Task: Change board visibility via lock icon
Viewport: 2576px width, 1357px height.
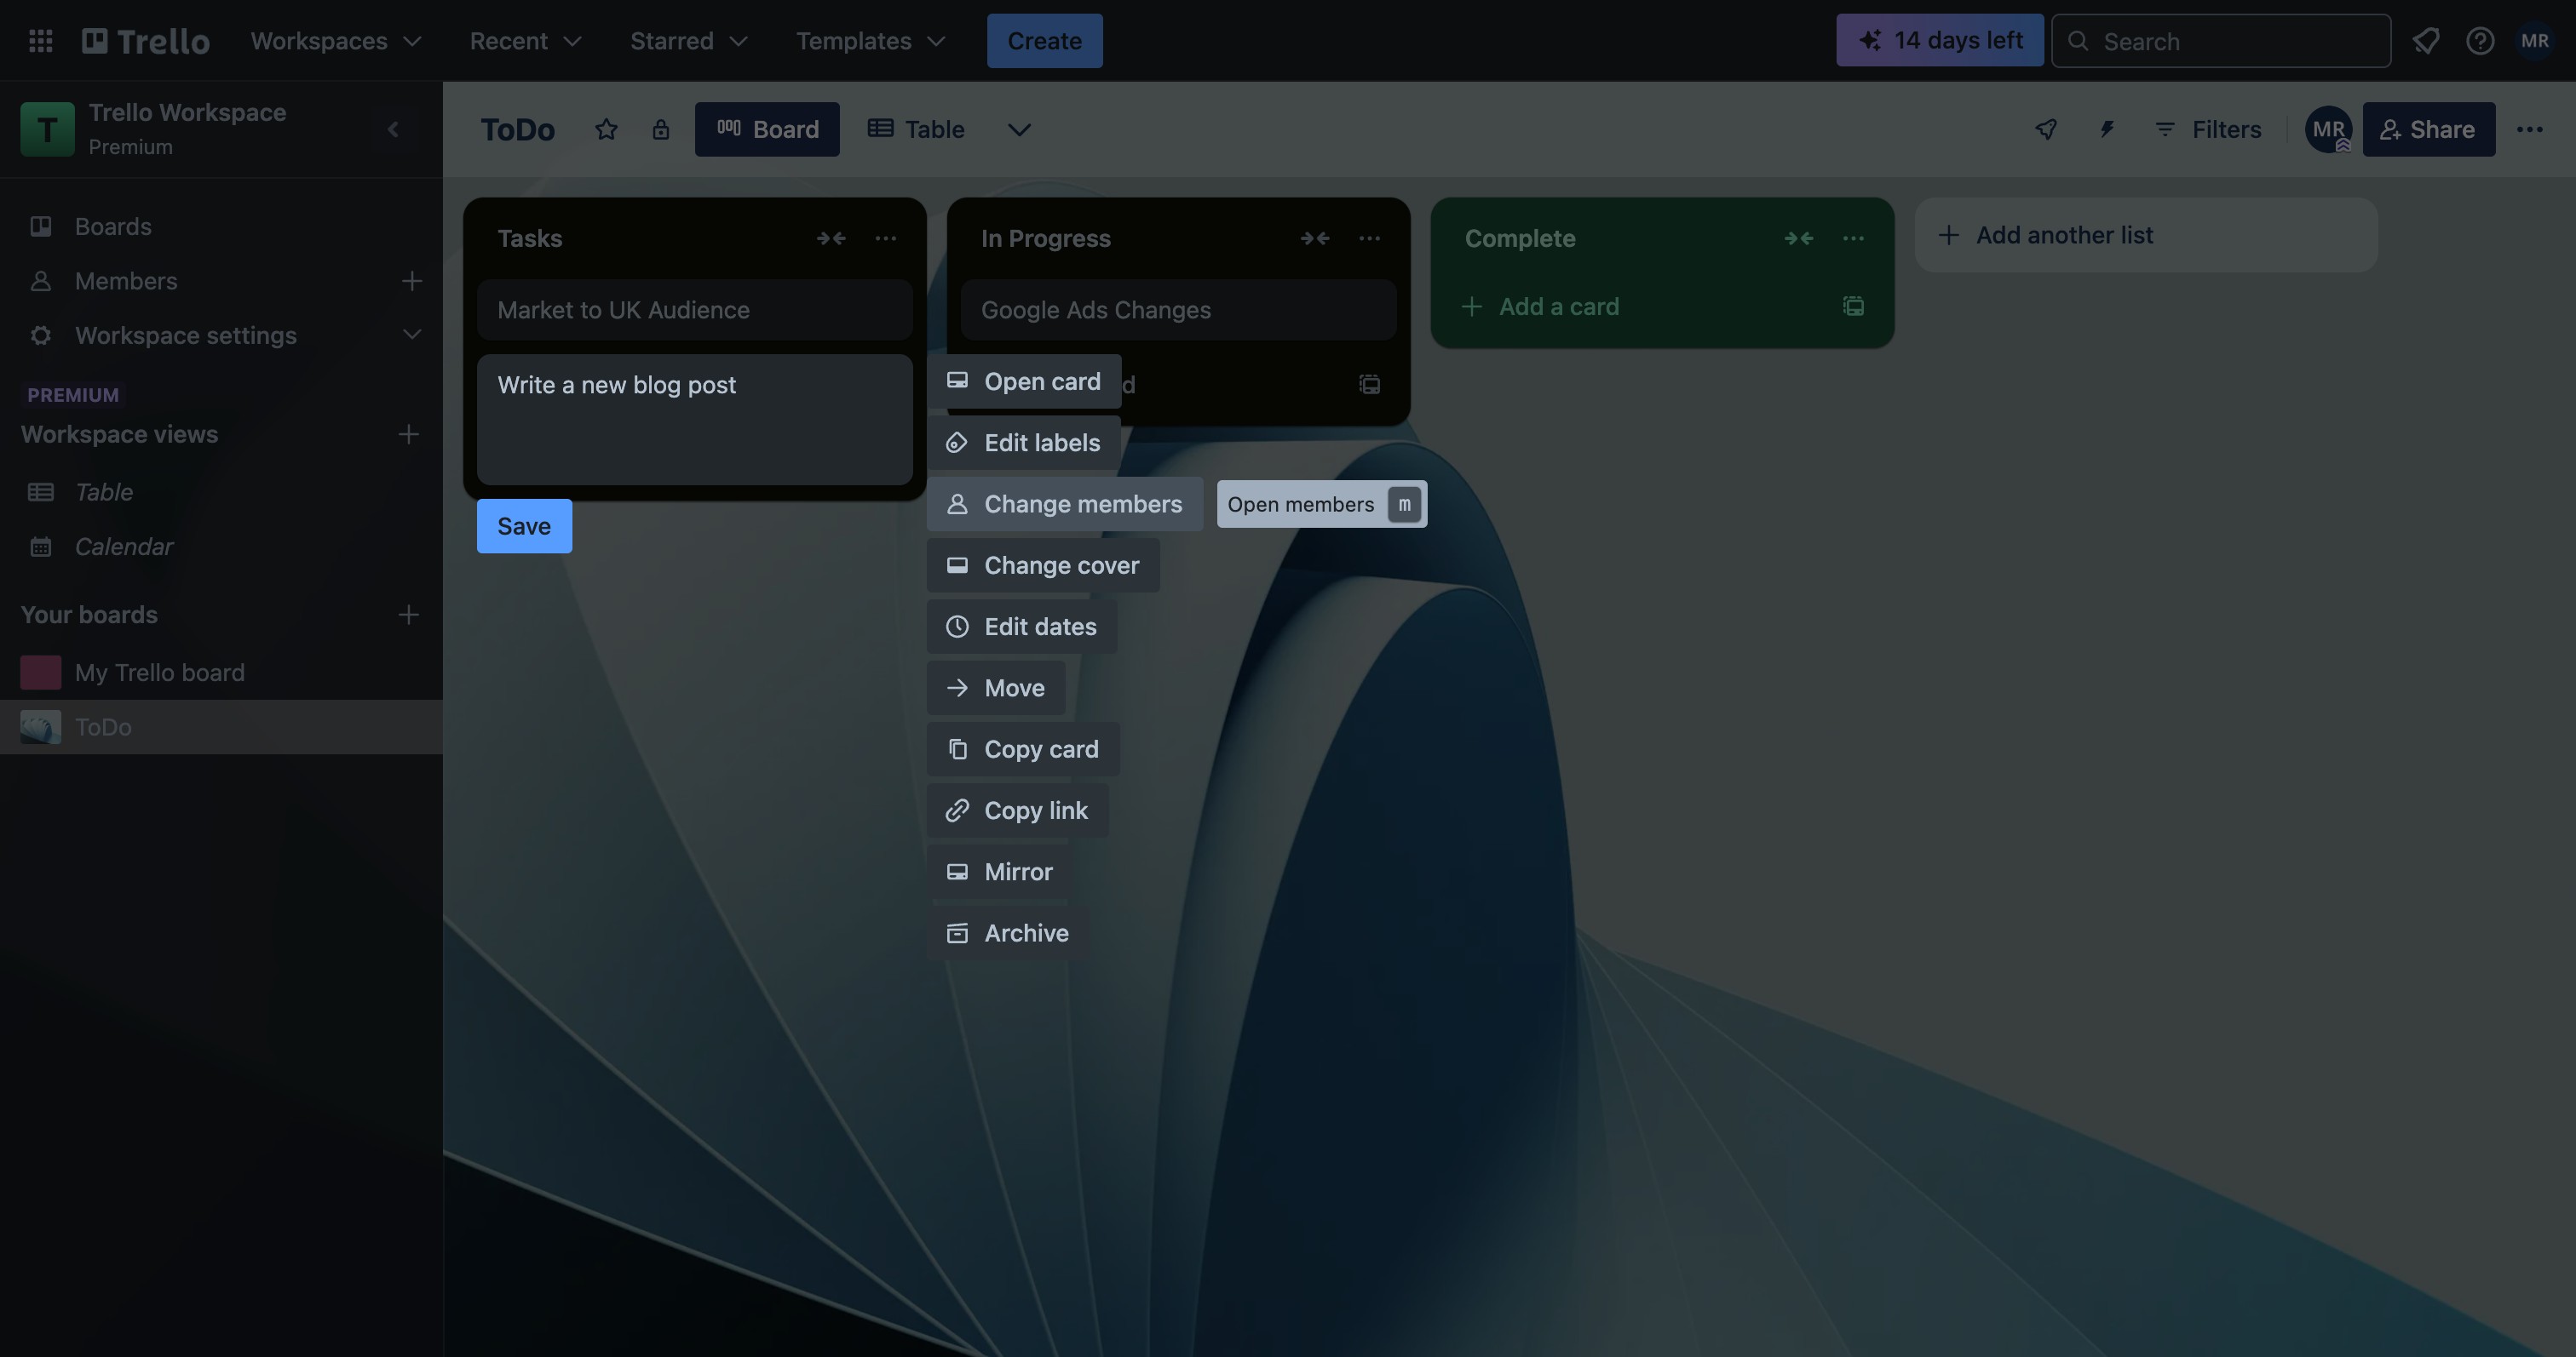Action: (x=660, y=129)
